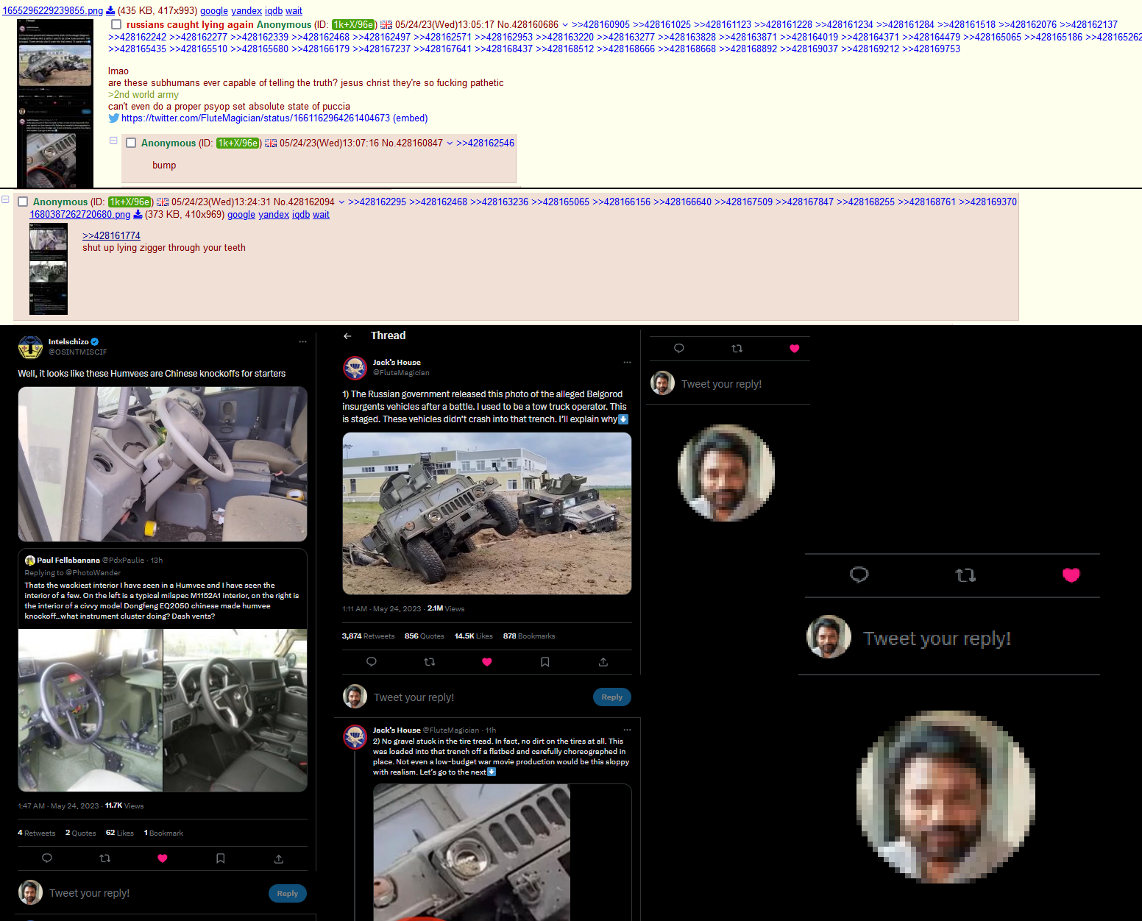
Task: Search 1655296229239855.png on yandex
Action: 247,11
